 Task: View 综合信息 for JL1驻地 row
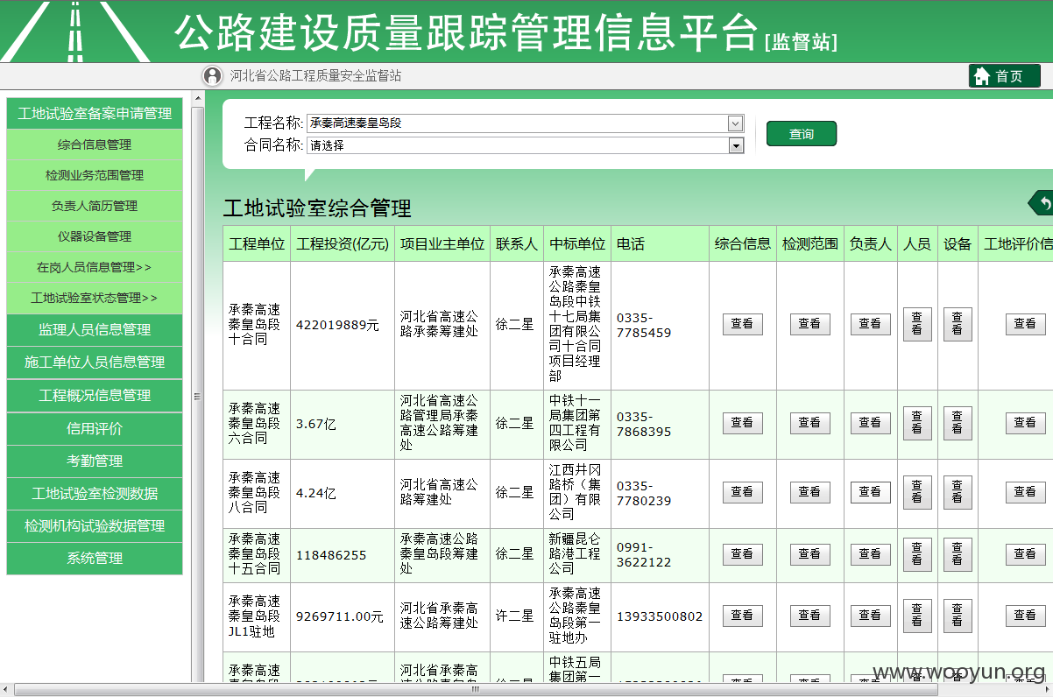coord(742,616)
